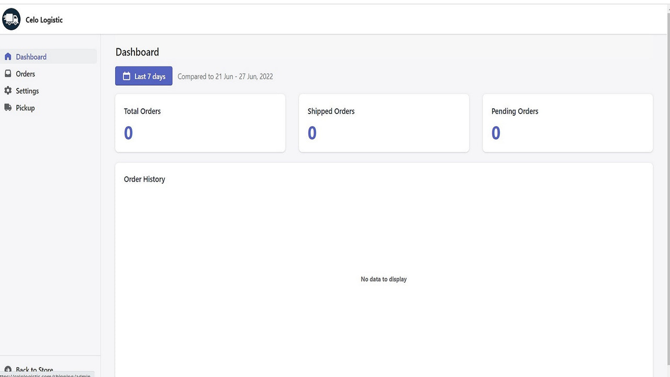
Task: Click the Celo Logistic brand name
Action: pos(44,20)
